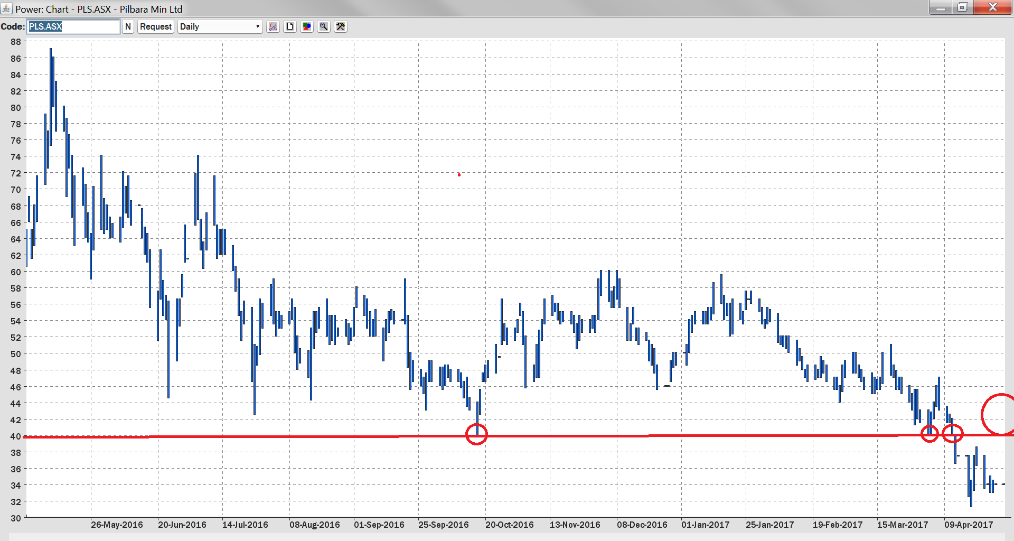Click the small red dot on the chart
The height and width of the screenshot is (541, 1014).
[459, 175]
